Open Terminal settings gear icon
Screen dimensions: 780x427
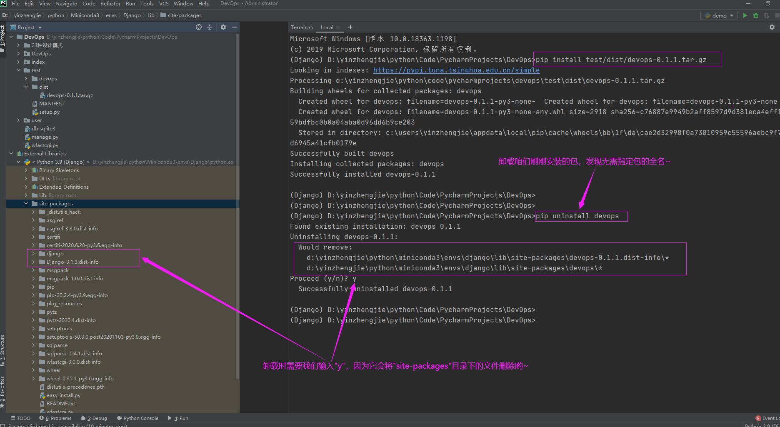tap(772, 27)
